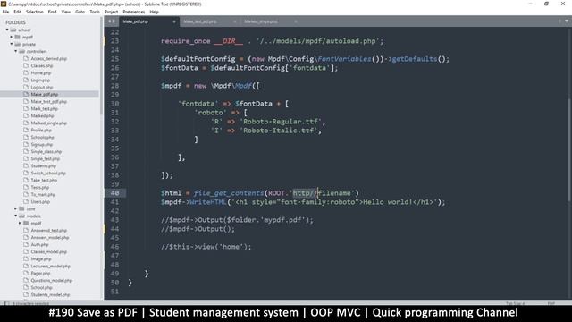This screenshot has height=322, width=572.
Task: Open the View menu
Action: coord(65,12)
